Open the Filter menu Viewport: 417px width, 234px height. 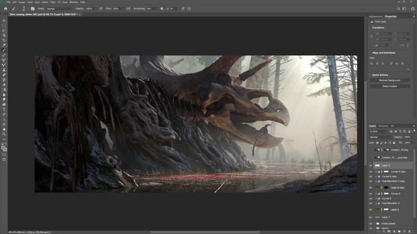point(53,2)
